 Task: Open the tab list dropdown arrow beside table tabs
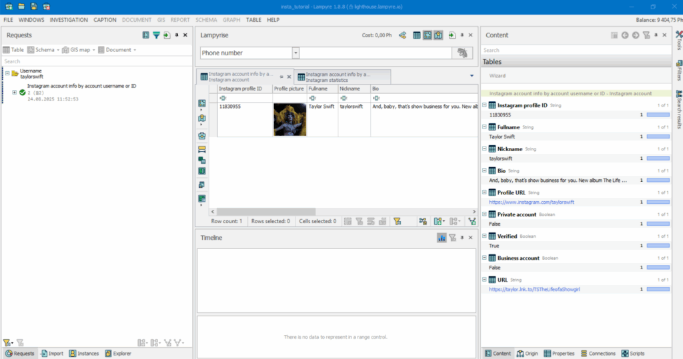[x=472, y=76]
